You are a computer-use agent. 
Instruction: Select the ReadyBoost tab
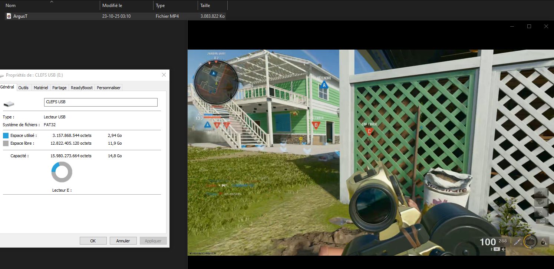(x=82, y=88)
